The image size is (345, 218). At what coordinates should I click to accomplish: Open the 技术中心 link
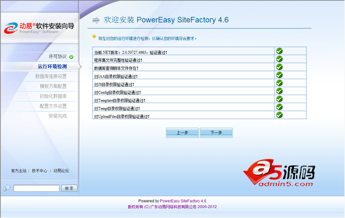point(40,171)
